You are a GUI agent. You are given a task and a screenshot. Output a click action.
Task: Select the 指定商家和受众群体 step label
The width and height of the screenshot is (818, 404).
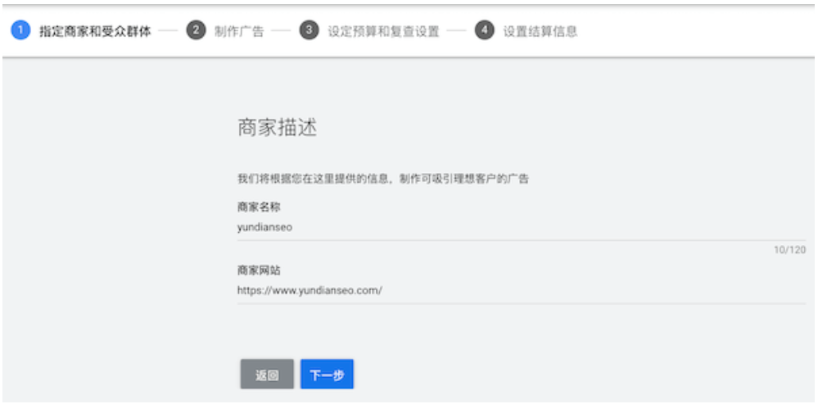pos(95,31)
